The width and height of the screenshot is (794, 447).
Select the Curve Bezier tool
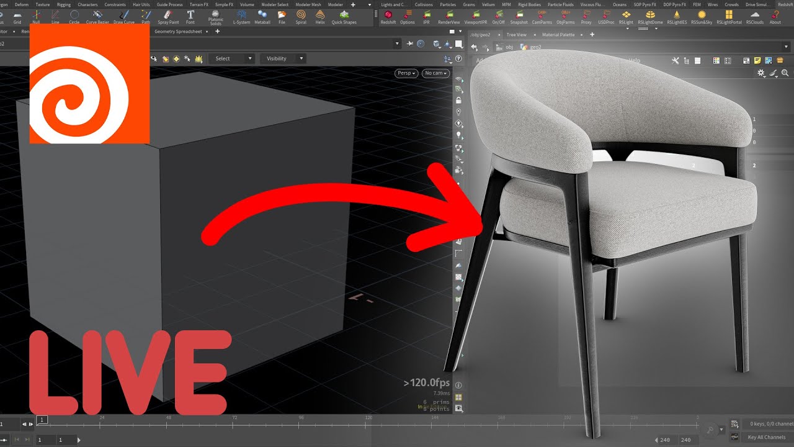[98, 17]
